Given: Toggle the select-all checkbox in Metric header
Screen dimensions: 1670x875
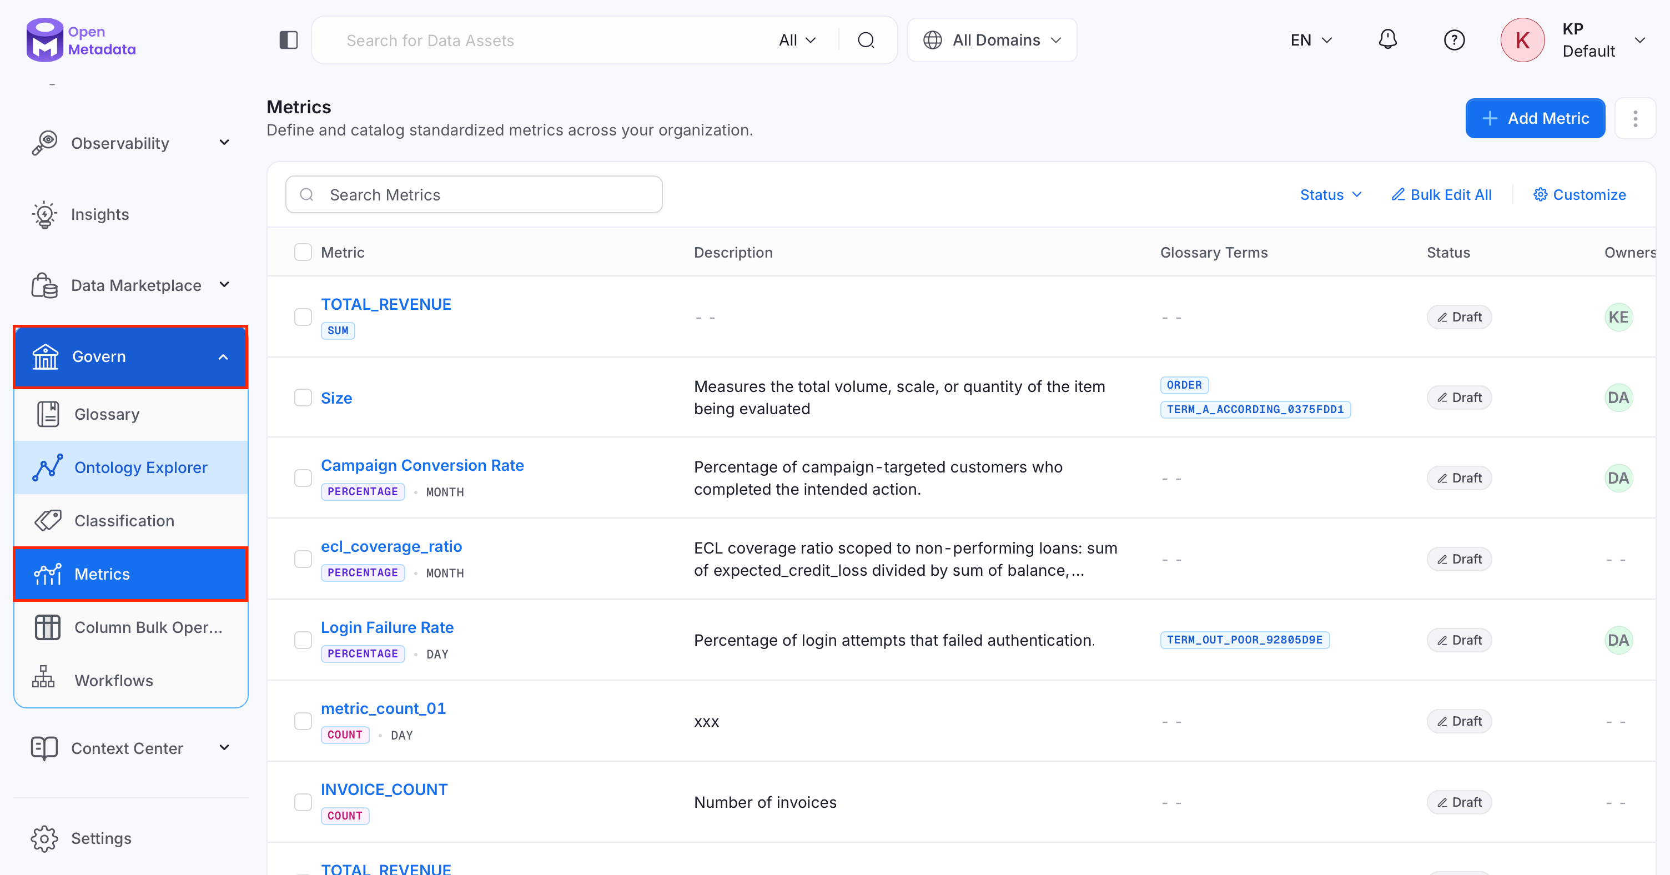Looking at the screenshot, I should click(x=303, y=252).
